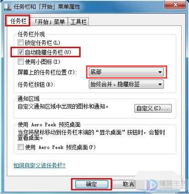Uncheck 自动隐藏任务栏 option

pyautogui.click(x=20, y=52)
